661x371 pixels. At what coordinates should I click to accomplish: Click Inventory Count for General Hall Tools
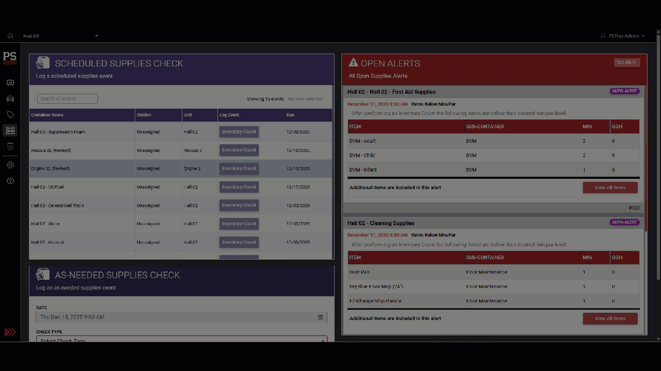239,205
